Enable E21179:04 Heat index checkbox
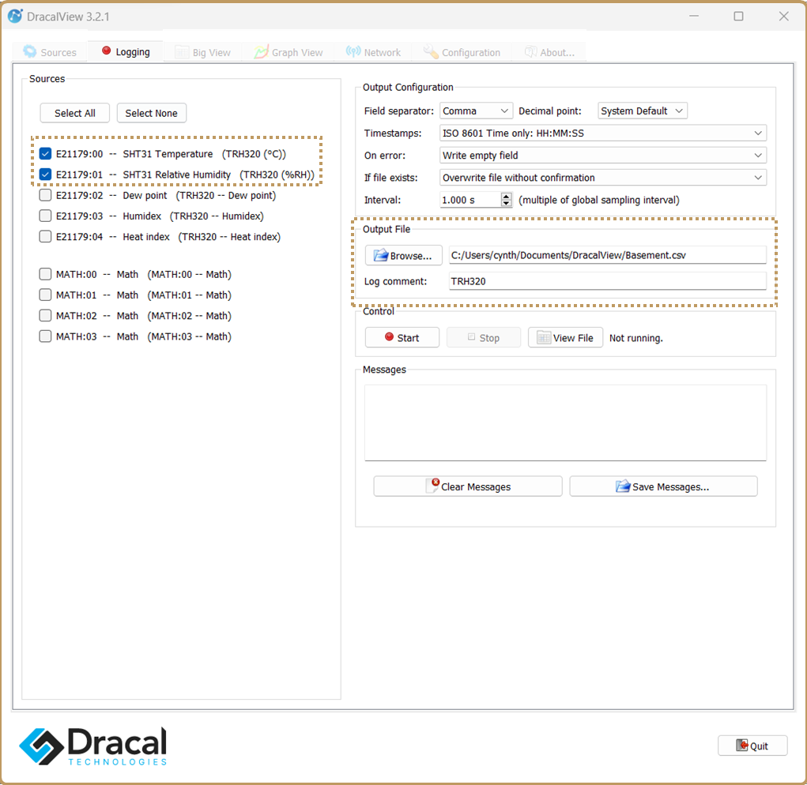 tap(45, 236)
